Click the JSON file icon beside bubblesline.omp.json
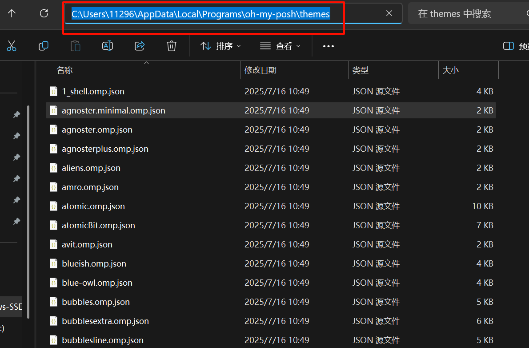529x348 pixels. tap(54, 340)
